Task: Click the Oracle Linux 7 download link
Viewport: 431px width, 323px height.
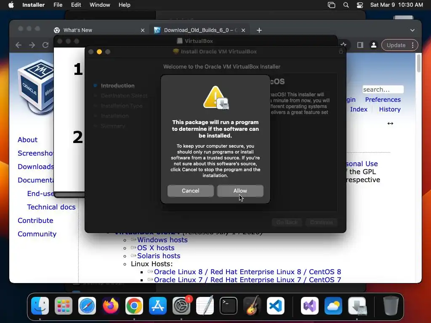Action: (247, 280)
